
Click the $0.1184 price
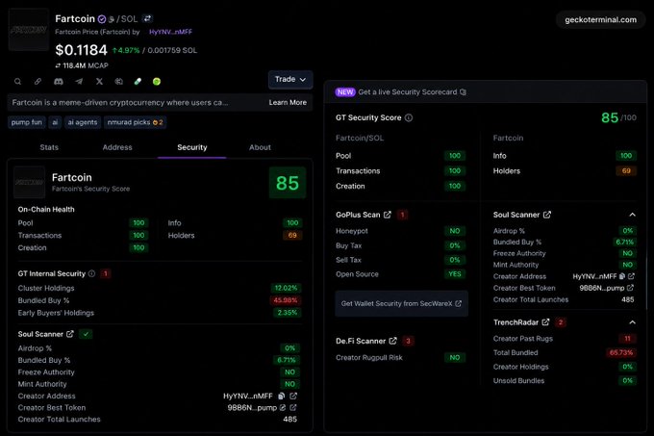[x=82, y=50]
